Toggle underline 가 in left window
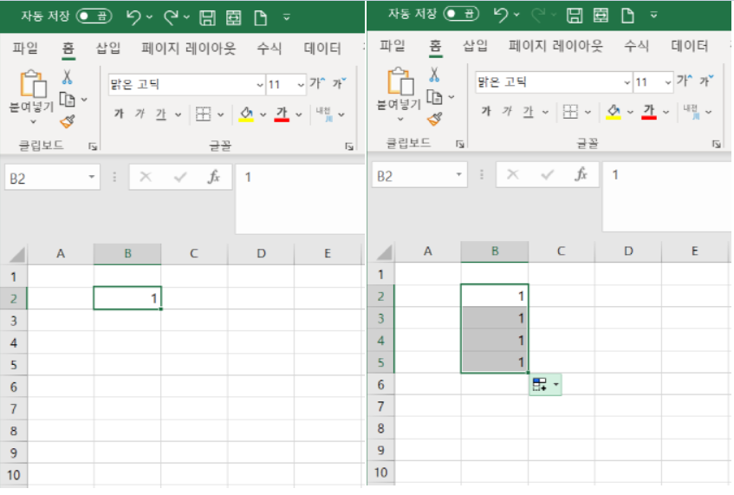The height and width of the screenshot is (495, 734). click(161, 114)
